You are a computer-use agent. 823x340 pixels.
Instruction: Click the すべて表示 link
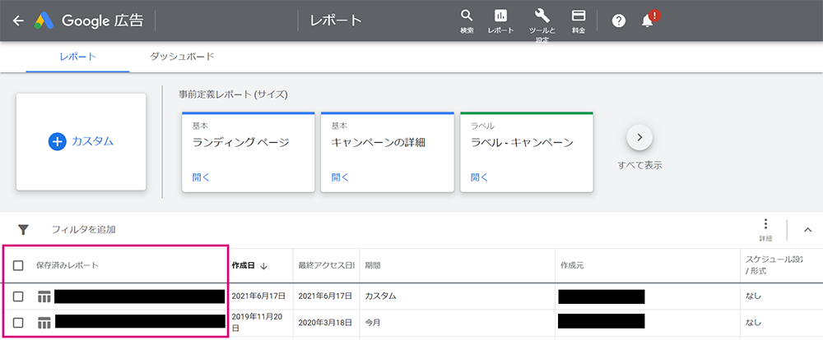pos(639,166)
